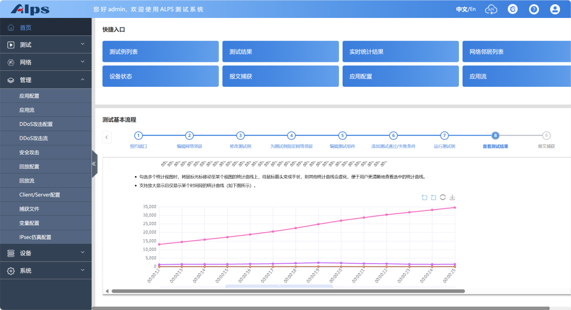Download chart as image icon
Viewport: 571px width, 310px height.
click(452, 197)
